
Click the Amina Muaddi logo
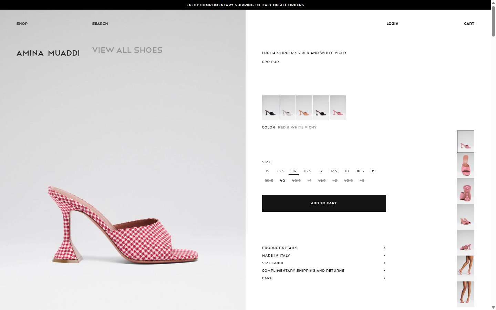click(x=48, y=53)
